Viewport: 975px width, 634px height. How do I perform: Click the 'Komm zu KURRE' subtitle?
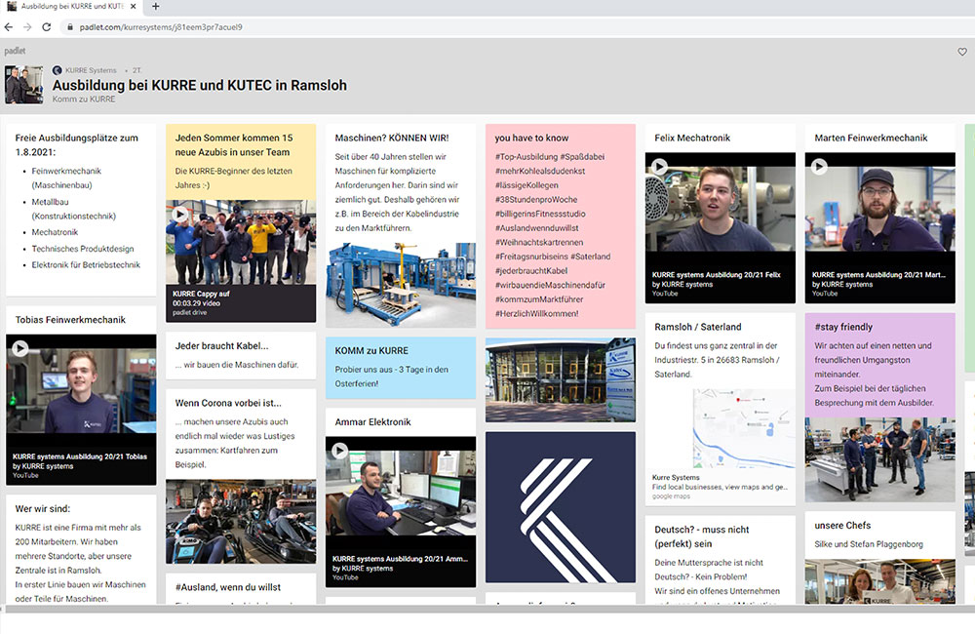click(x=83, y=99)
